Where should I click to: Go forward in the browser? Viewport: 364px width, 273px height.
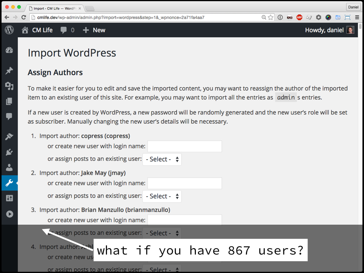[15, 17]
